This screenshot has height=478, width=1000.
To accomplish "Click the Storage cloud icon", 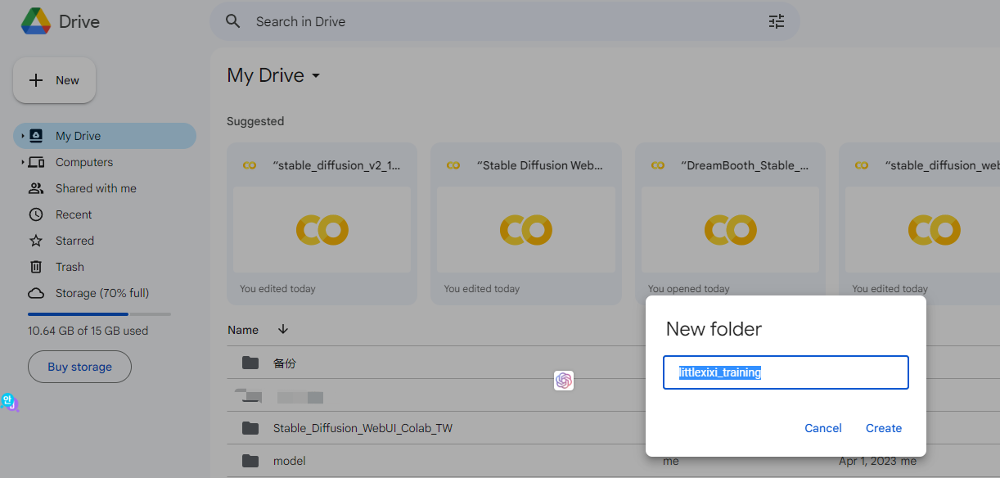I will coord(36,293).
